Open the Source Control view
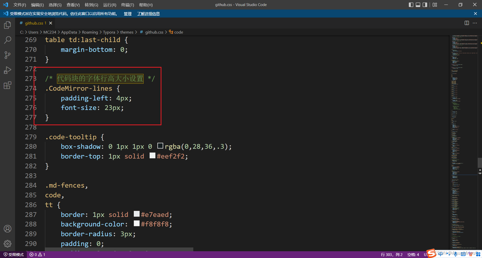The width and height of the screenshot is (482, 258). 8,55
